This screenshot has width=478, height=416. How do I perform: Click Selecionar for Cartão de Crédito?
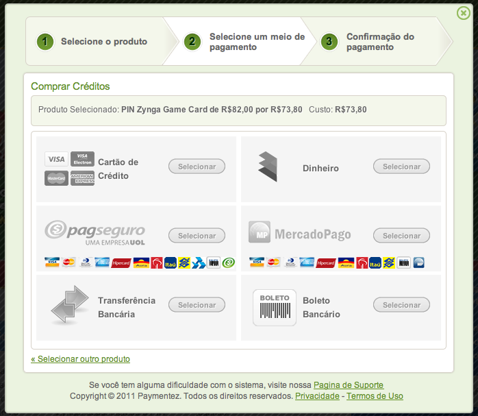(x=197, y=167)
